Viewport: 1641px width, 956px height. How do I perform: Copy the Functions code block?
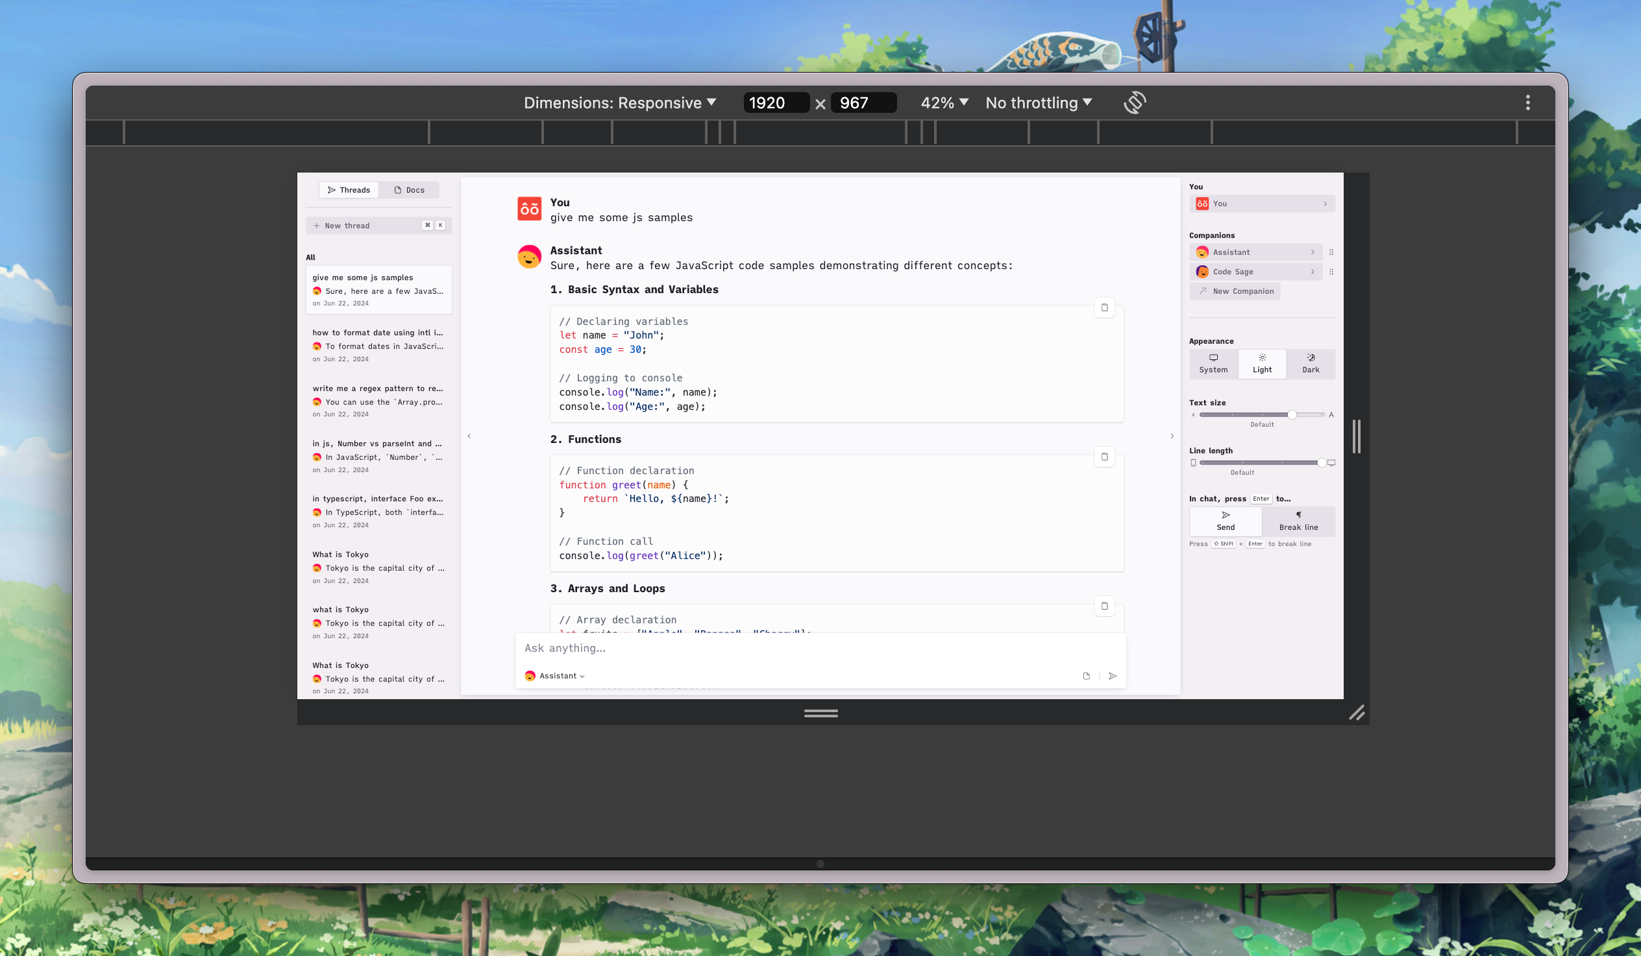pos(1104,456)
